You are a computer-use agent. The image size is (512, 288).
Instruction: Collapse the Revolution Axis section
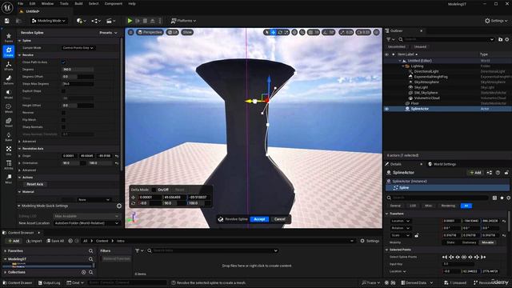19,149
